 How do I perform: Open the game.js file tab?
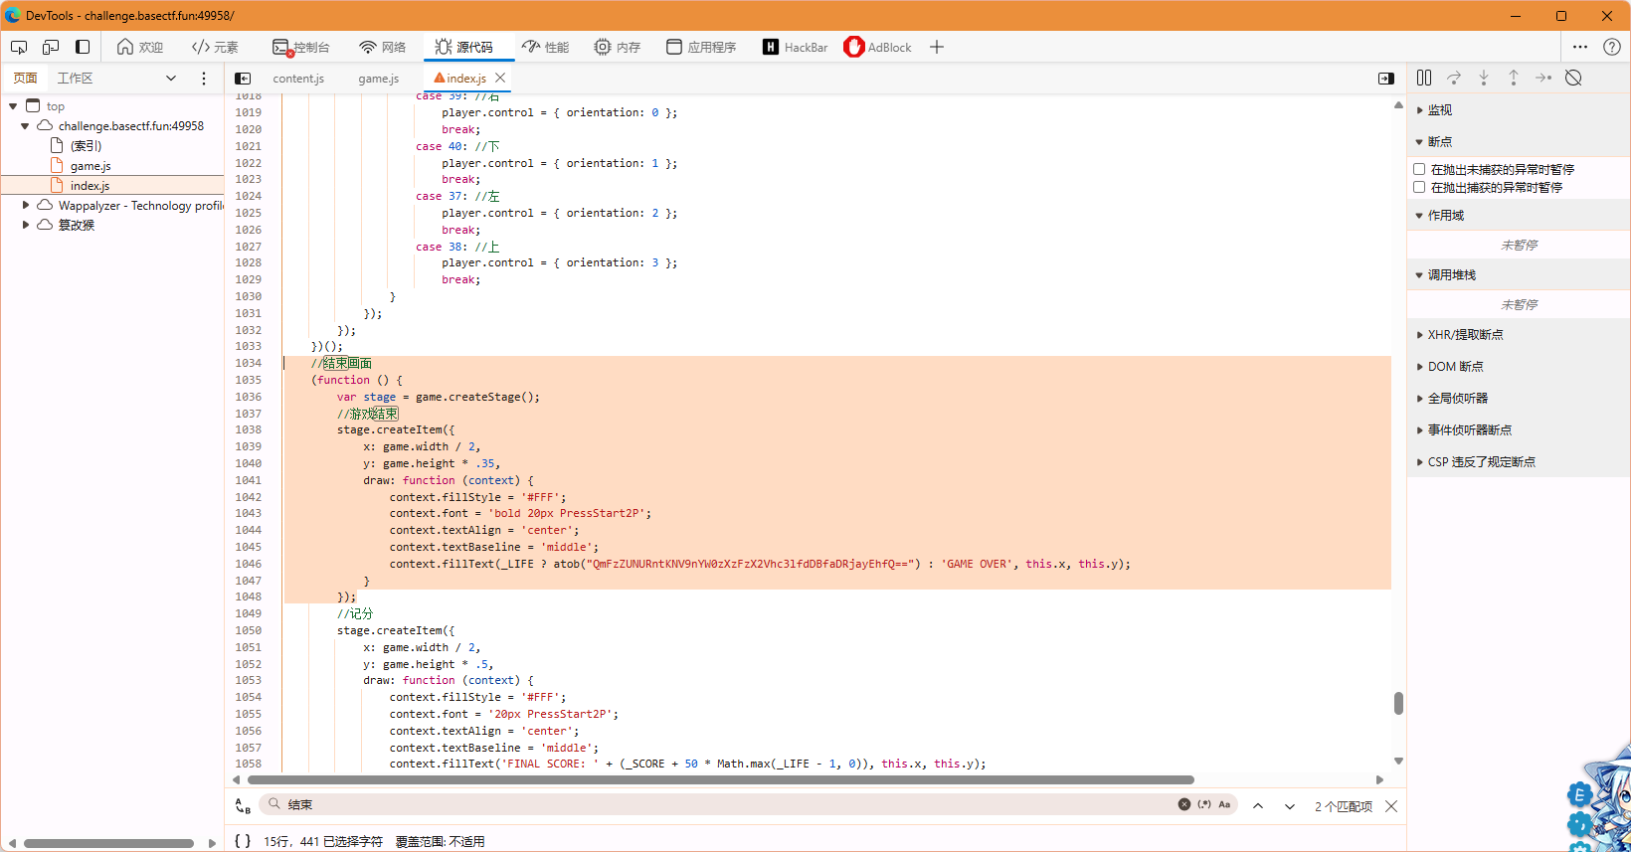click(x=378, y=79)
